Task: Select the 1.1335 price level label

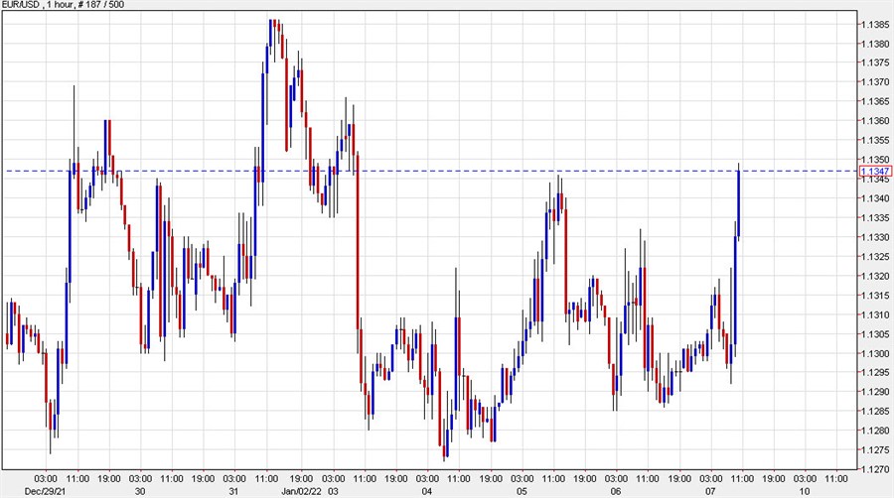Action: [x=875, y=218]
